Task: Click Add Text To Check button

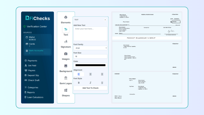Action: point(90,88)
